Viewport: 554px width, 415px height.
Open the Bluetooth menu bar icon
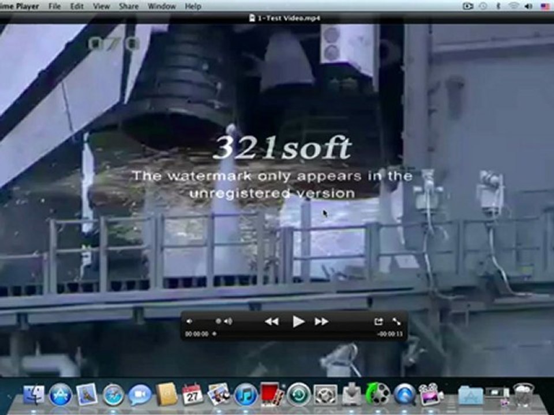498,6
